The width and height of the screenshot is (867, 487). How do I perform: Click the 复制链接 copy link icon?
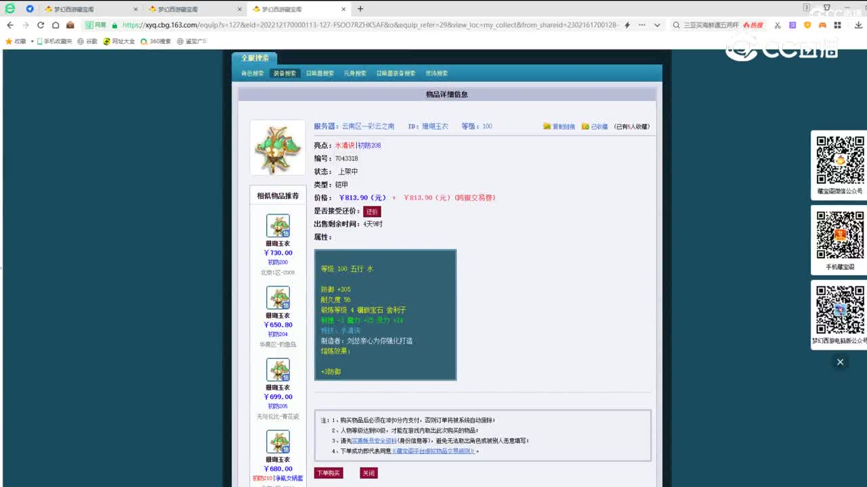pos(547,126)
